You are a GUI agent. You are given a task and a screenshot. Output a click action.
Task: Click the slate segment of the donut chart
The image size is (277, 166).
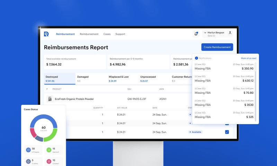click(39, 139)
